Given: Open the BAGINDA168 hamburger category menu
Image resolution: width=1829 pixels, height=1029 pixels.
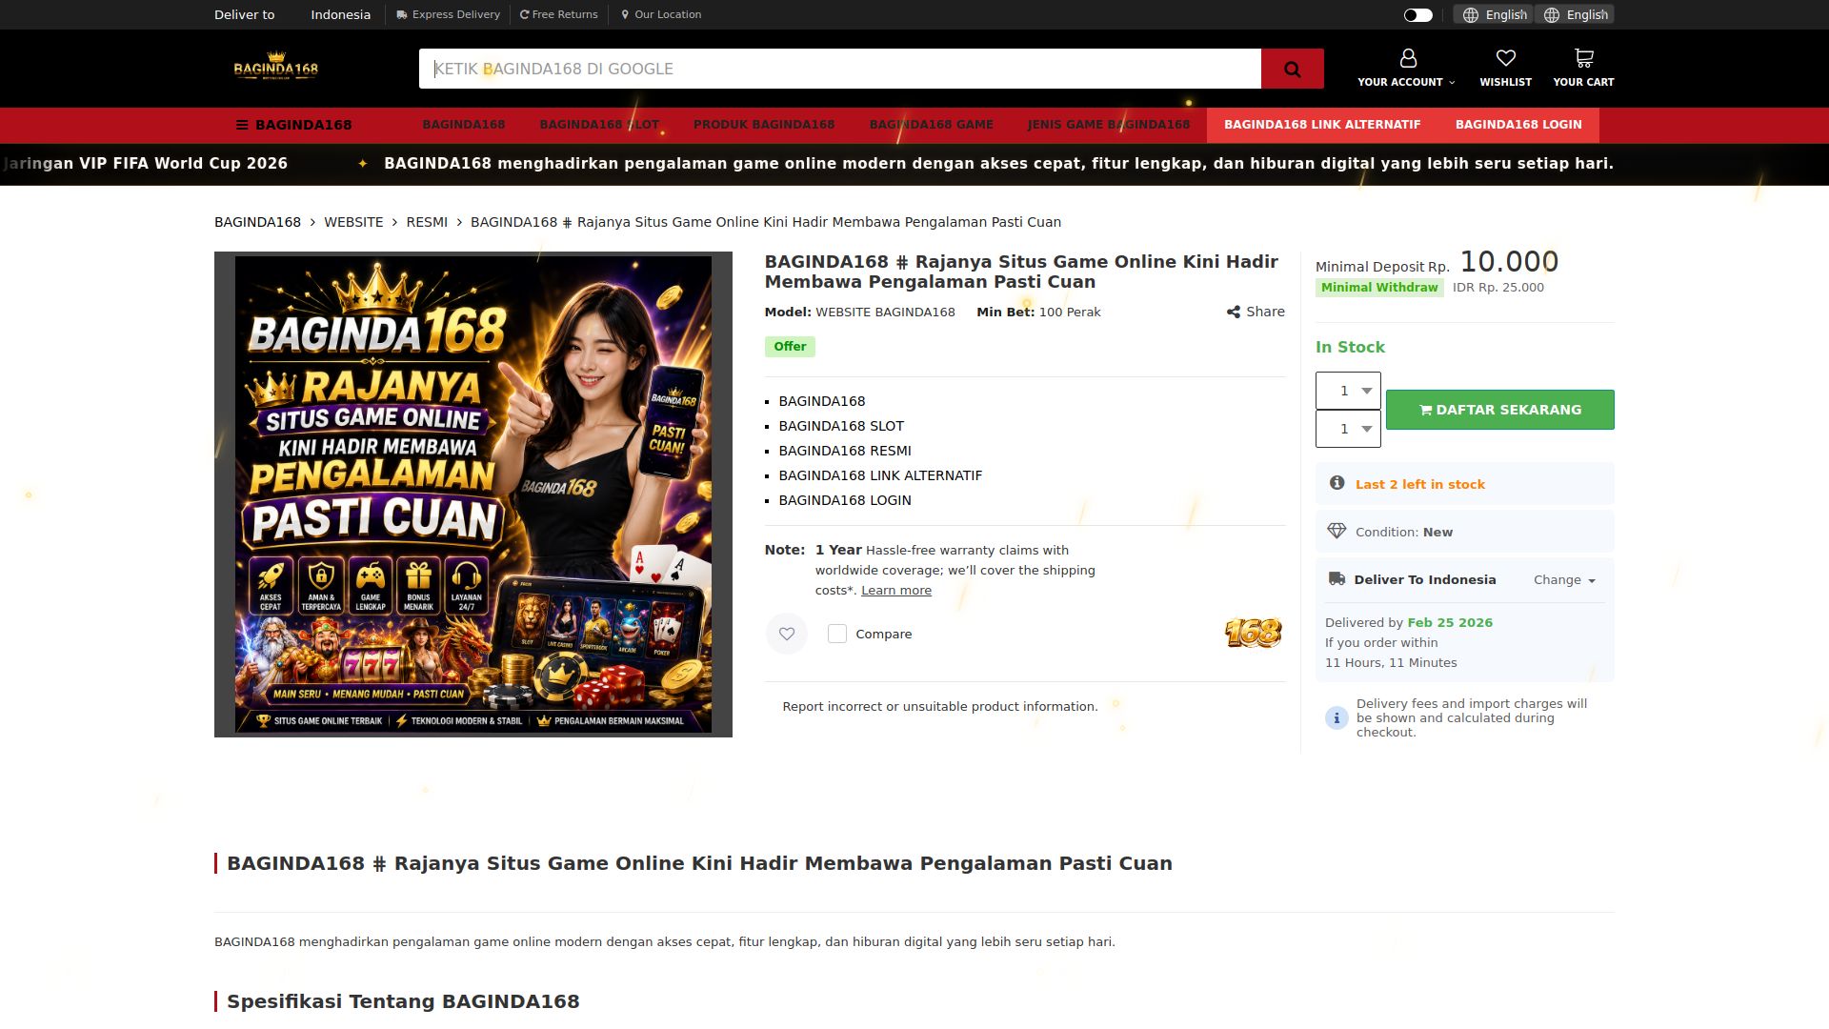Looking at the screenshot, I should (x=294, y=125).
